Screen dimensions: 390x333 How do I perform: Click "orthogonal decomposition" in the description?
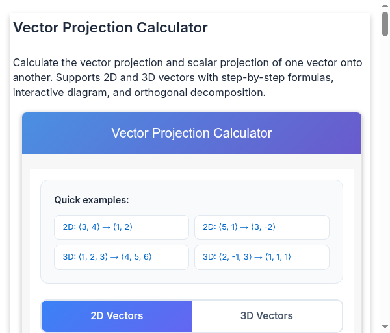(198, 92)
